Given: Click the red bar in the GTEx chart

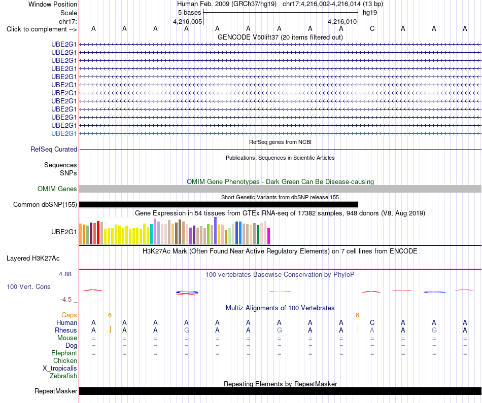Looking at the screenshot, I should [x=98, y=233].
